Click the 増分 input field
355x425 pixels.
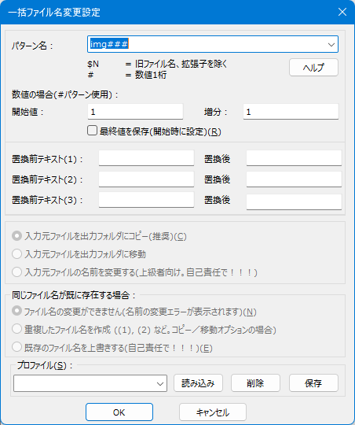291,112
